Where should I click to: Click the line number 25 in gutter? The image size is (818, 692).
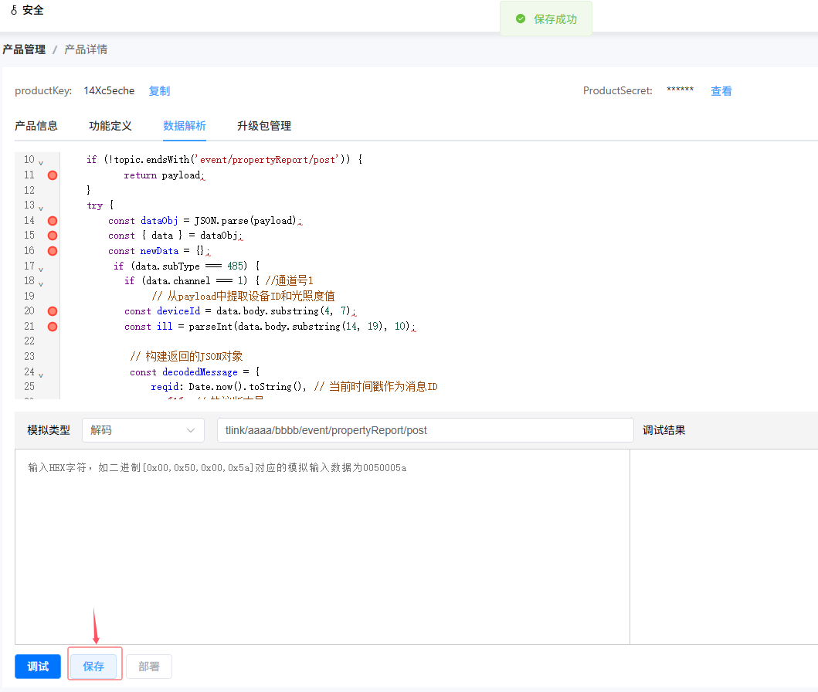pyautogui.click(x=29, y=386)
